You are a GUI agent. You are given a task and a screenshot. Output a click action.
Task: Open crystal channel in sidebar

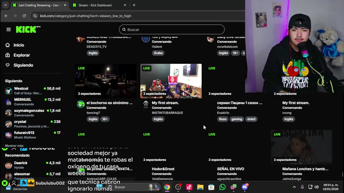pos(33,124)
